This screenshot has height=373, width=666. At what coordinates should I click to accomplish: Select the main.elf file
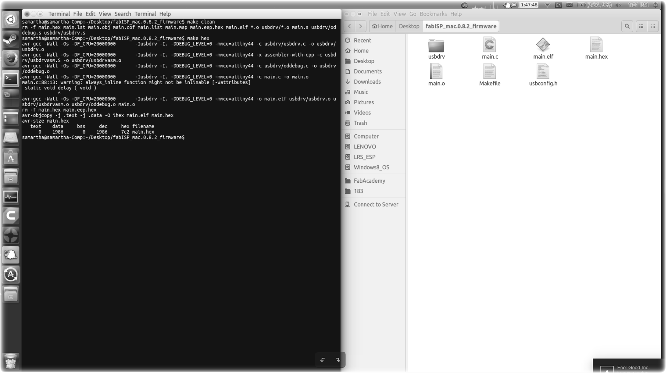coord(543,49)
